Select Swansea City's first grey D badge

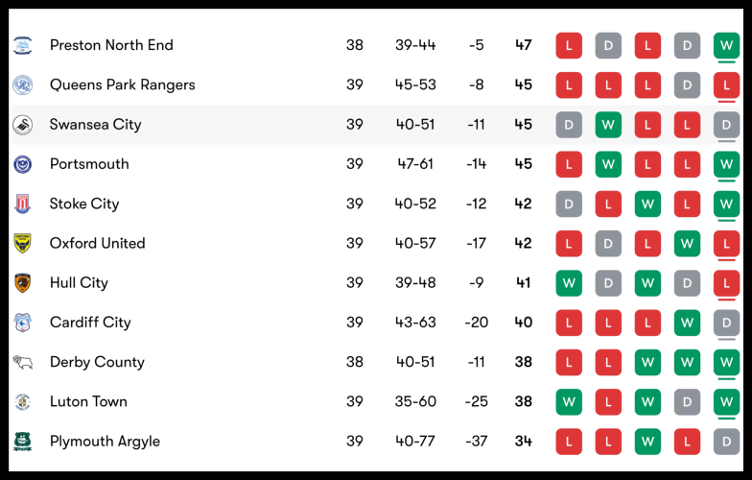569,125
